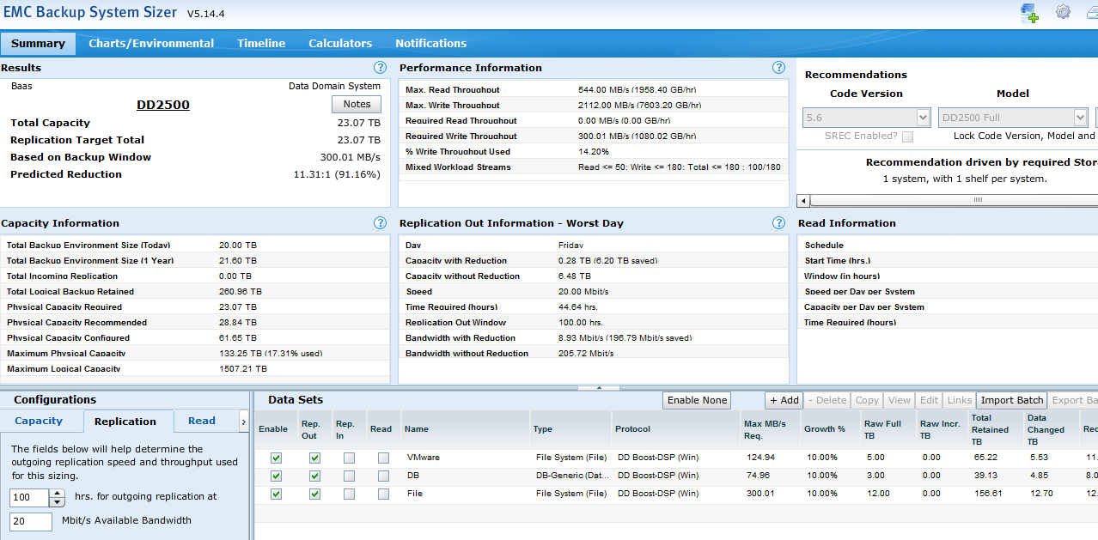Toggle Rep. Out for DB row
This screenshot has height=540, width=1098.
[x=314, y=476]
